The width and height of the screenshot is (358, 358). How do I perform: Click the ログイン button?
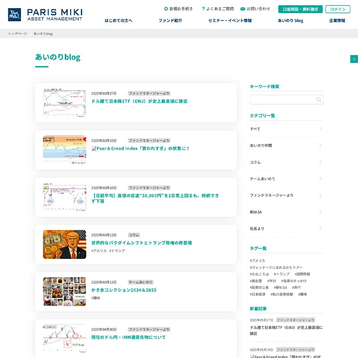338,9
